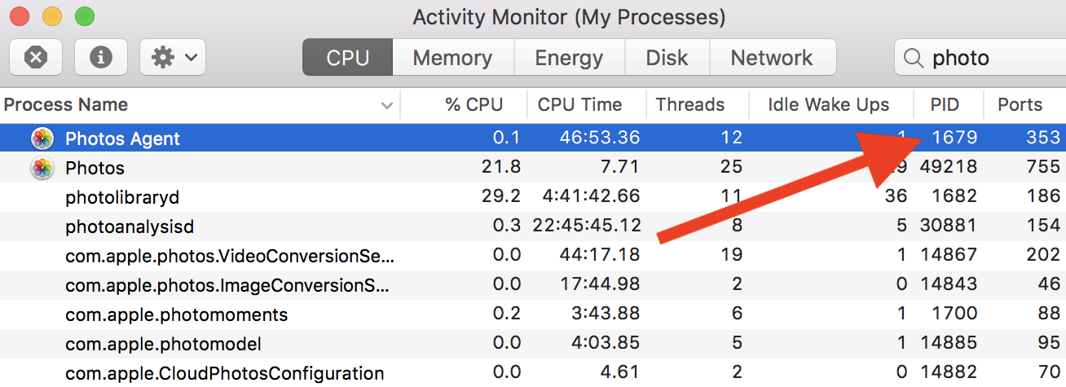The width and height of the screenshot is (1066, 387).
Task: Select the CPU tab
Action: point(348,58)
